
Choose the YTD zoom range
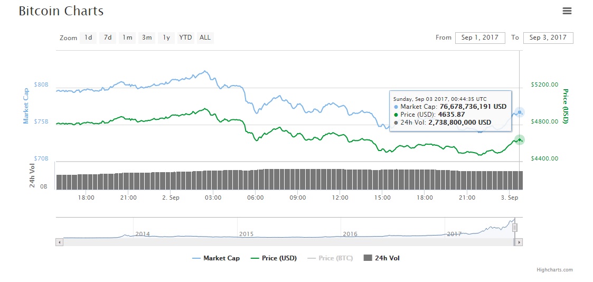[x=185, y=37]
